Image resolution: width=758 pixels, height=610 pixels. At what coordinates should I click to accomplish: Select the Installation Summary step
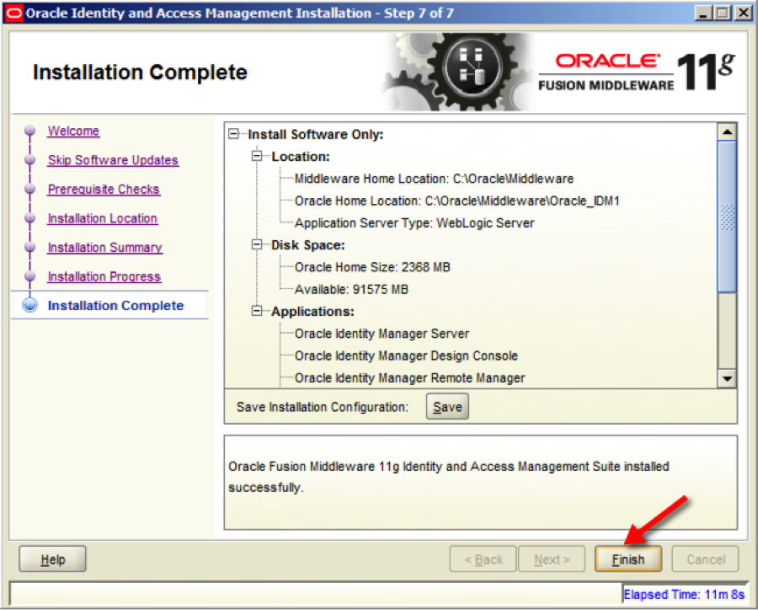[x=104, y=248]
